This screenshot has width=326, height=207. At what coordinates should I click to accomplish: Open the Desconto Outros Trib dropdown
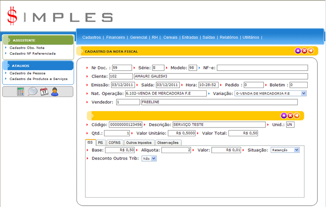[153, 159]
